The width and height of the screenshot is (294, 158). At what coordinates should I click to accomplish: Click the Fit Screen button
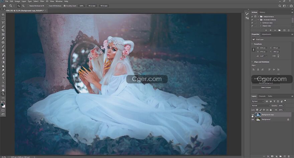pyautogui.click(x=92, y=6)
